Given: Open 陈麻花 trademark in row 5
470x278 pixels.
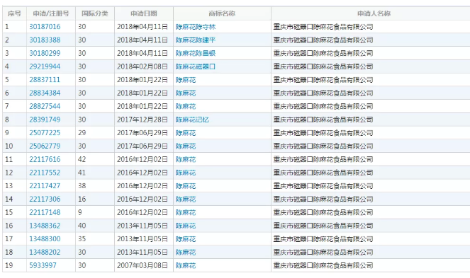Looking at the screenshot, I should point(186,80).
